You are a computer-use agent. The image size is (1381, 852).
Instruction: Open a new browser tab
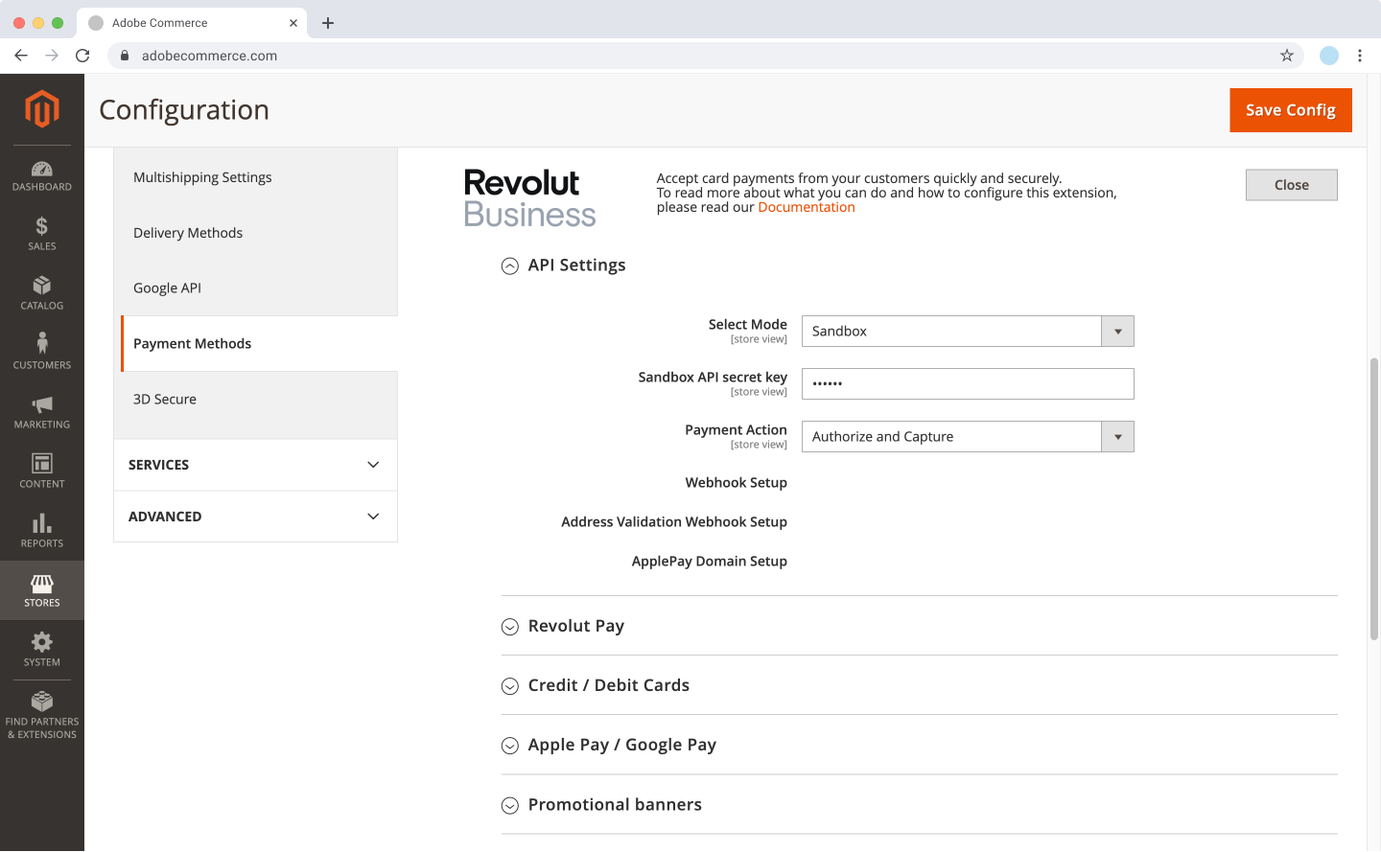pyautogui.click(x=328, y=23)
